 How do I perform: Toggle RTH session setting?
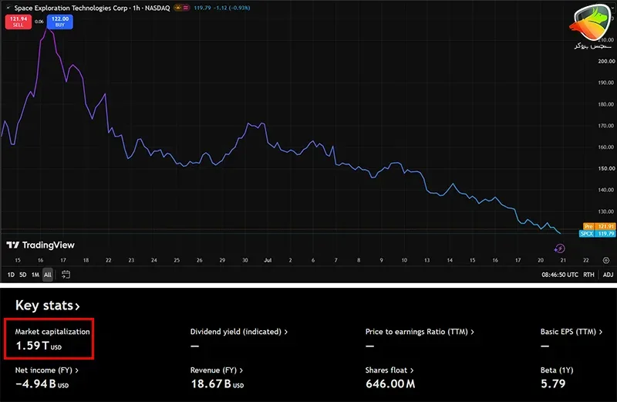pyautogui.click(x=588, y=275)
